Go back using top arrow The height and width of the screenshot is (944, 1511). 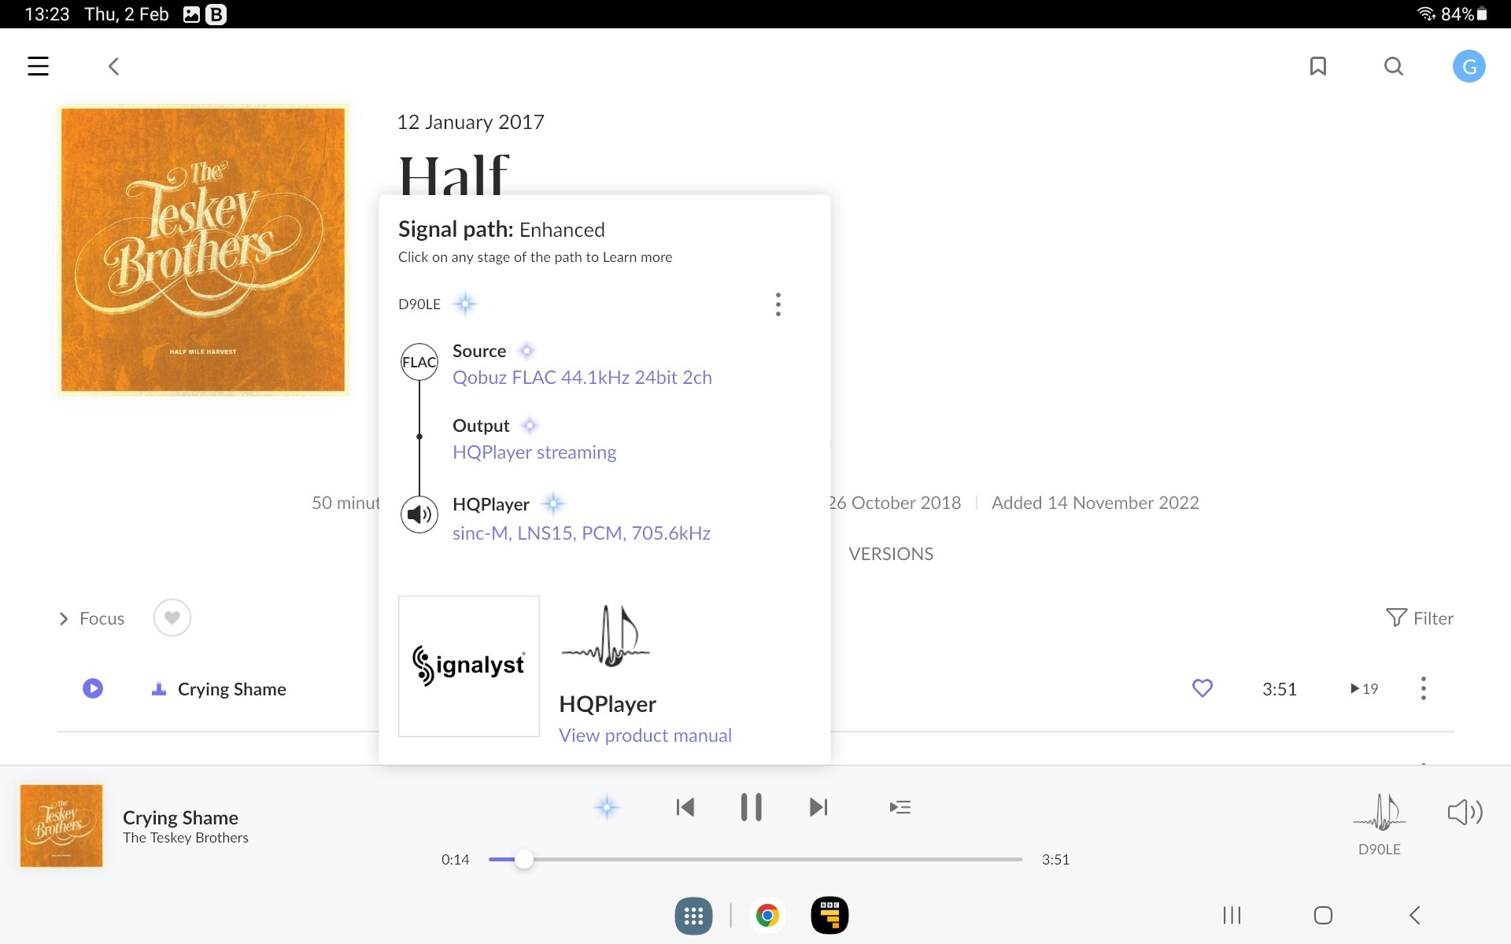click(x=113, y=66)
